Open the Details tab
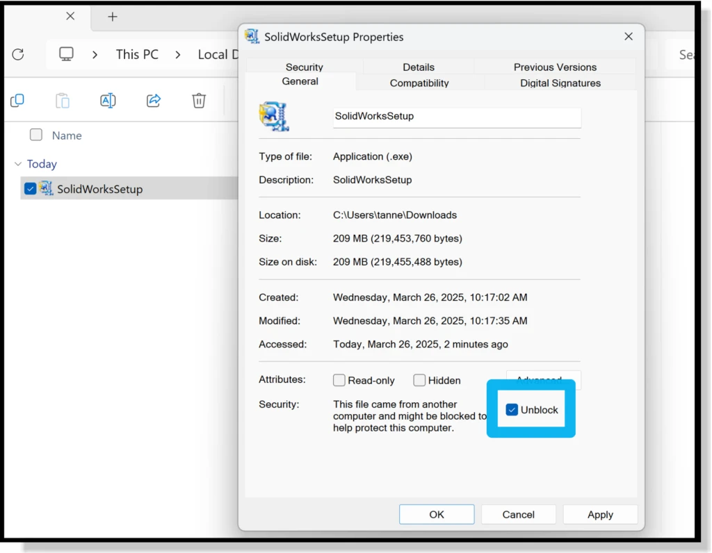 click(x=418, y=67)
